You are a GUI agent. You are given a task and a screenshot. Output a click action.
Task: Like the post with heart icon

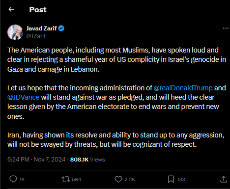pyautogui.click(x=118, y=179)
